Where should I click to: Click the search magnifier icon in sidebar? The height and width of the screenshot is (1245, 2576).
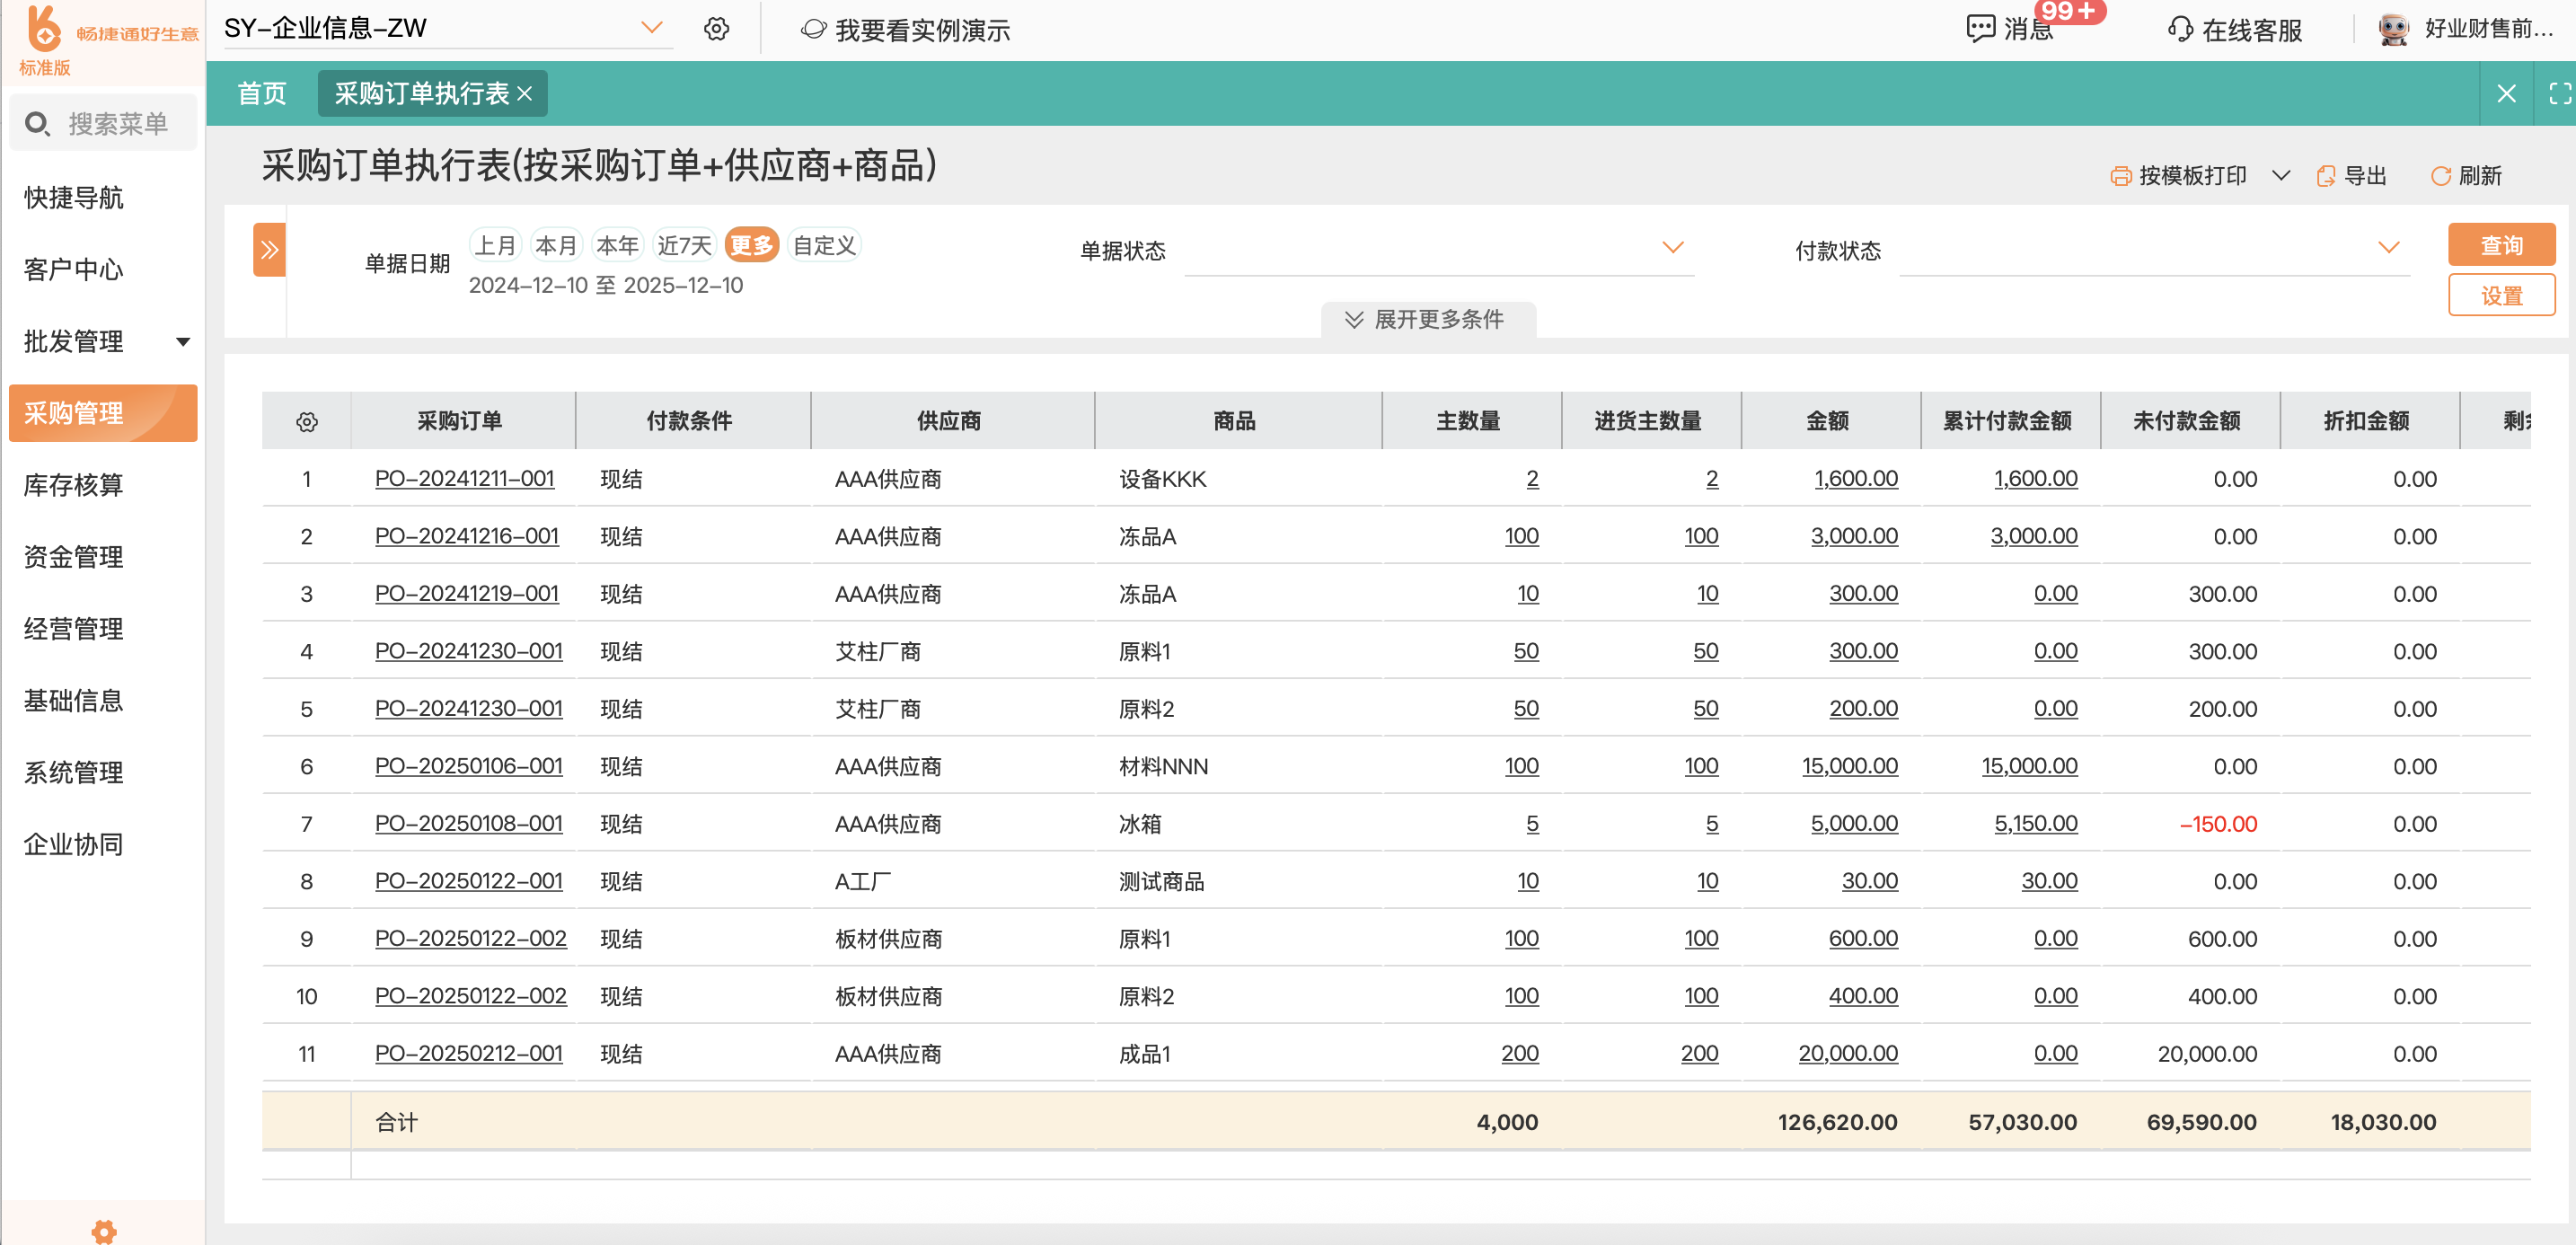(37, 123)
